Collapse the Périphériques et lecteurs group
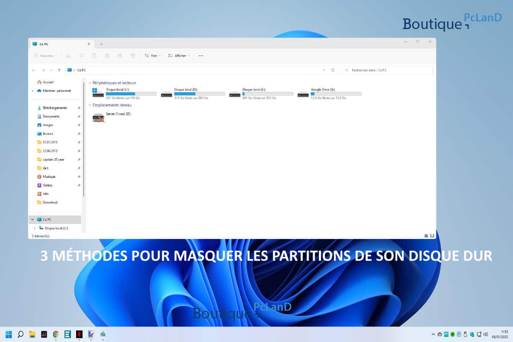513x342 pixels. pos(90,83)
